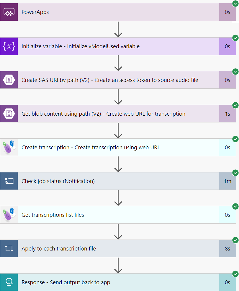Screen dimensions: 239x291
Task: Click the success indicator on Apply to each
Action: (x=235, y=240)
